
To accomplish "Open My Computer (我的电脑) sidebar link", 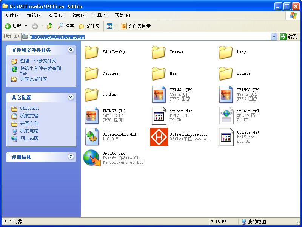I will pyautogui.click(x=29, y=131).
